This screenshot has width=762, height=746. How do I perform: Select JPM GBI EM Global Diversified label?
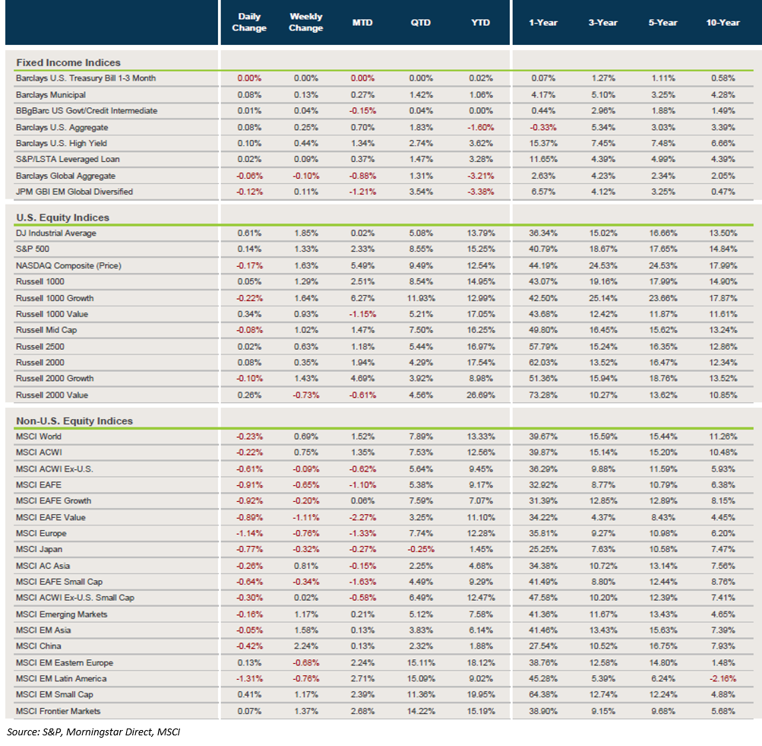coord(74,192)
